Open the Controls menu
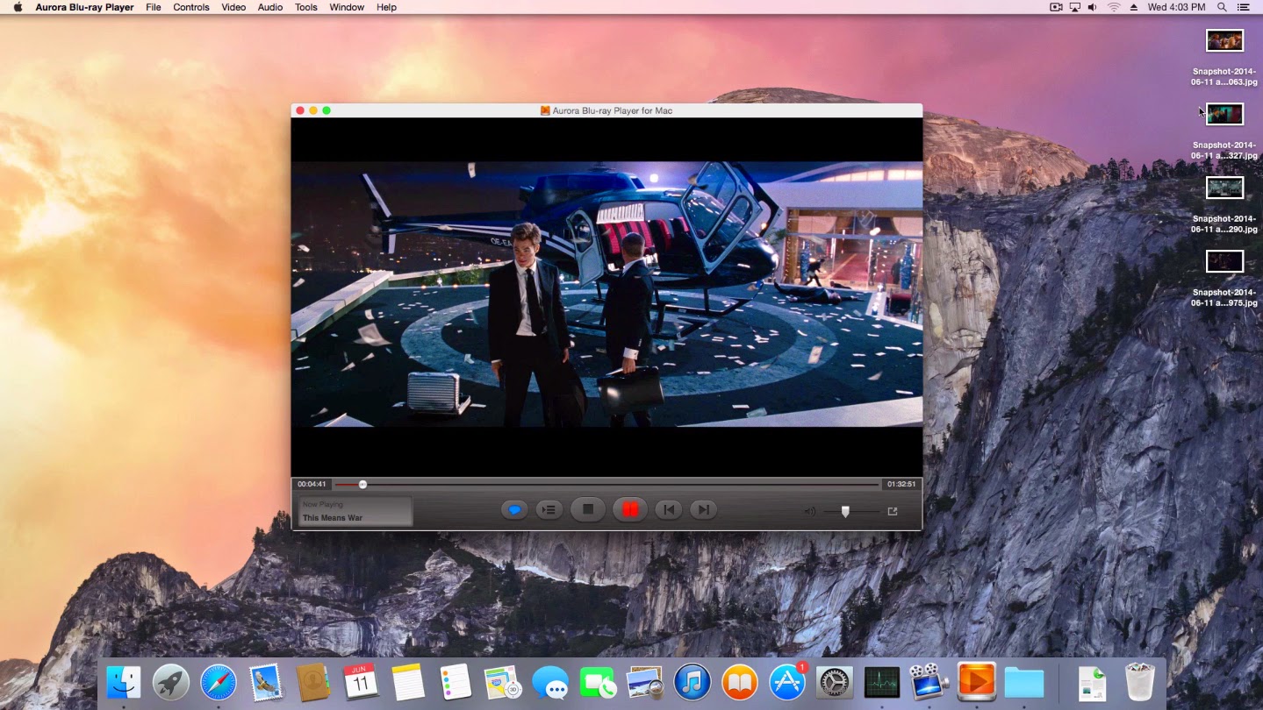Viewport: 1263px width, 710px height. (190, 7)
